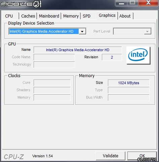This screenshot has width=159, height=162.
Task: Go to the Mainboard tab
Action: pyautogui.click(x=49, y=16)
